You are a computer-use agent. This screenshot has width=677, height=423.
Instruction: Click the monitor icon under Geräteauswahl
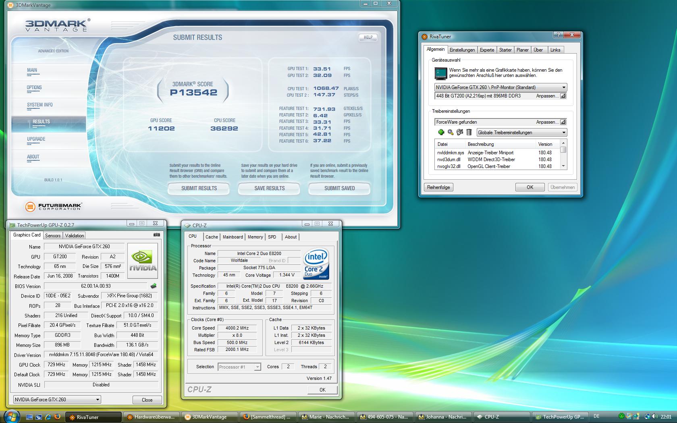tap(440, 73)
